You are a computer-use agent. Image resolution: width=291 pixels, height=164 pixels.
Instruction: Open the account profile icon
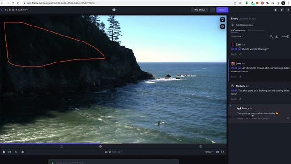point(276,10)
